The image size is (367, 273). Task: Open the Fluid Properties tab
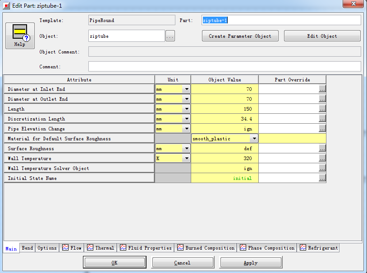(x=146, y=248)
